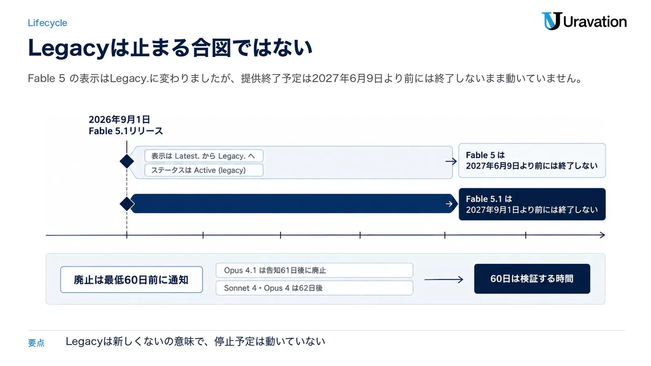
Task: Click the Uravation logo
Action: click(x=584, y=21)
